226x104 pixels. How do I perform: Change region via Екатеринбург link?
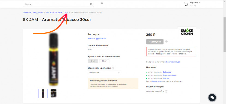point(173,62)
